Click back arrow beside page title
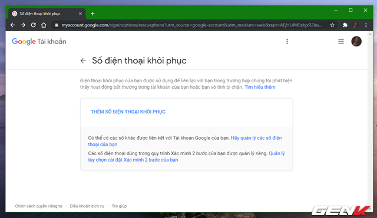 point(83,61)
